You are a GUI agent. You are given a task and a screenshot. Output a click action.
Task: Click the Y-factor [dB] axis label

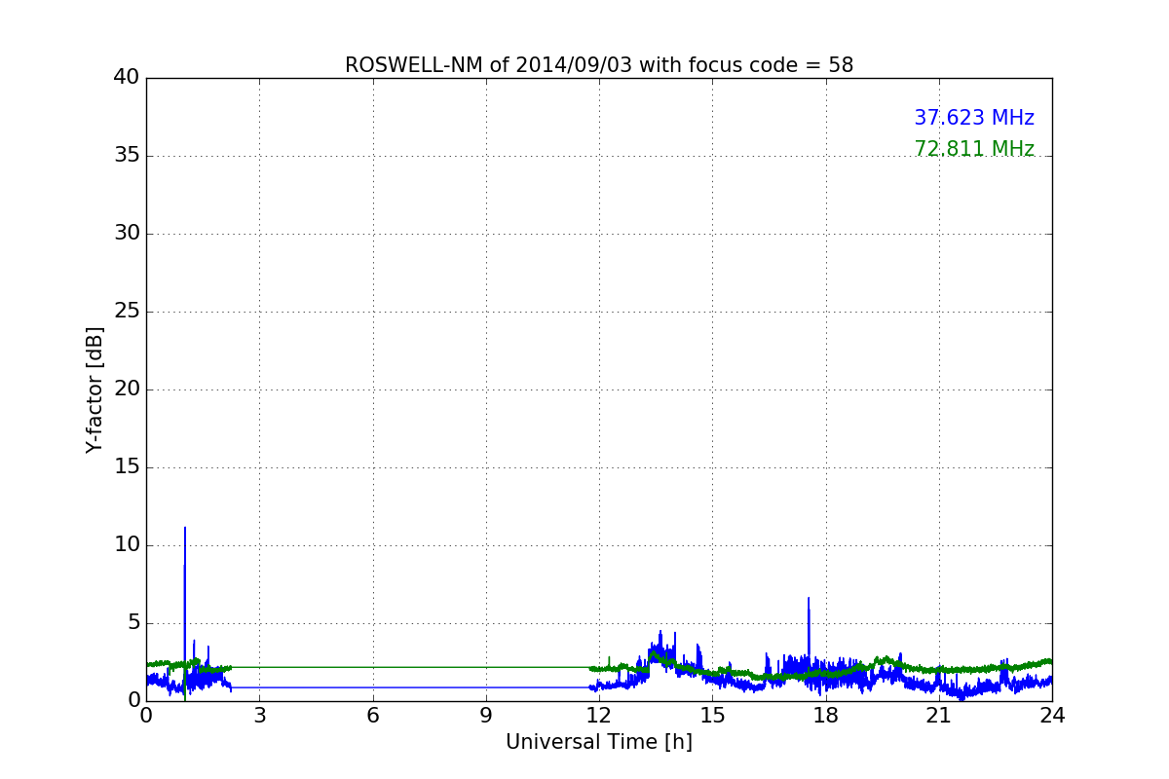click(x=94, y=389)
